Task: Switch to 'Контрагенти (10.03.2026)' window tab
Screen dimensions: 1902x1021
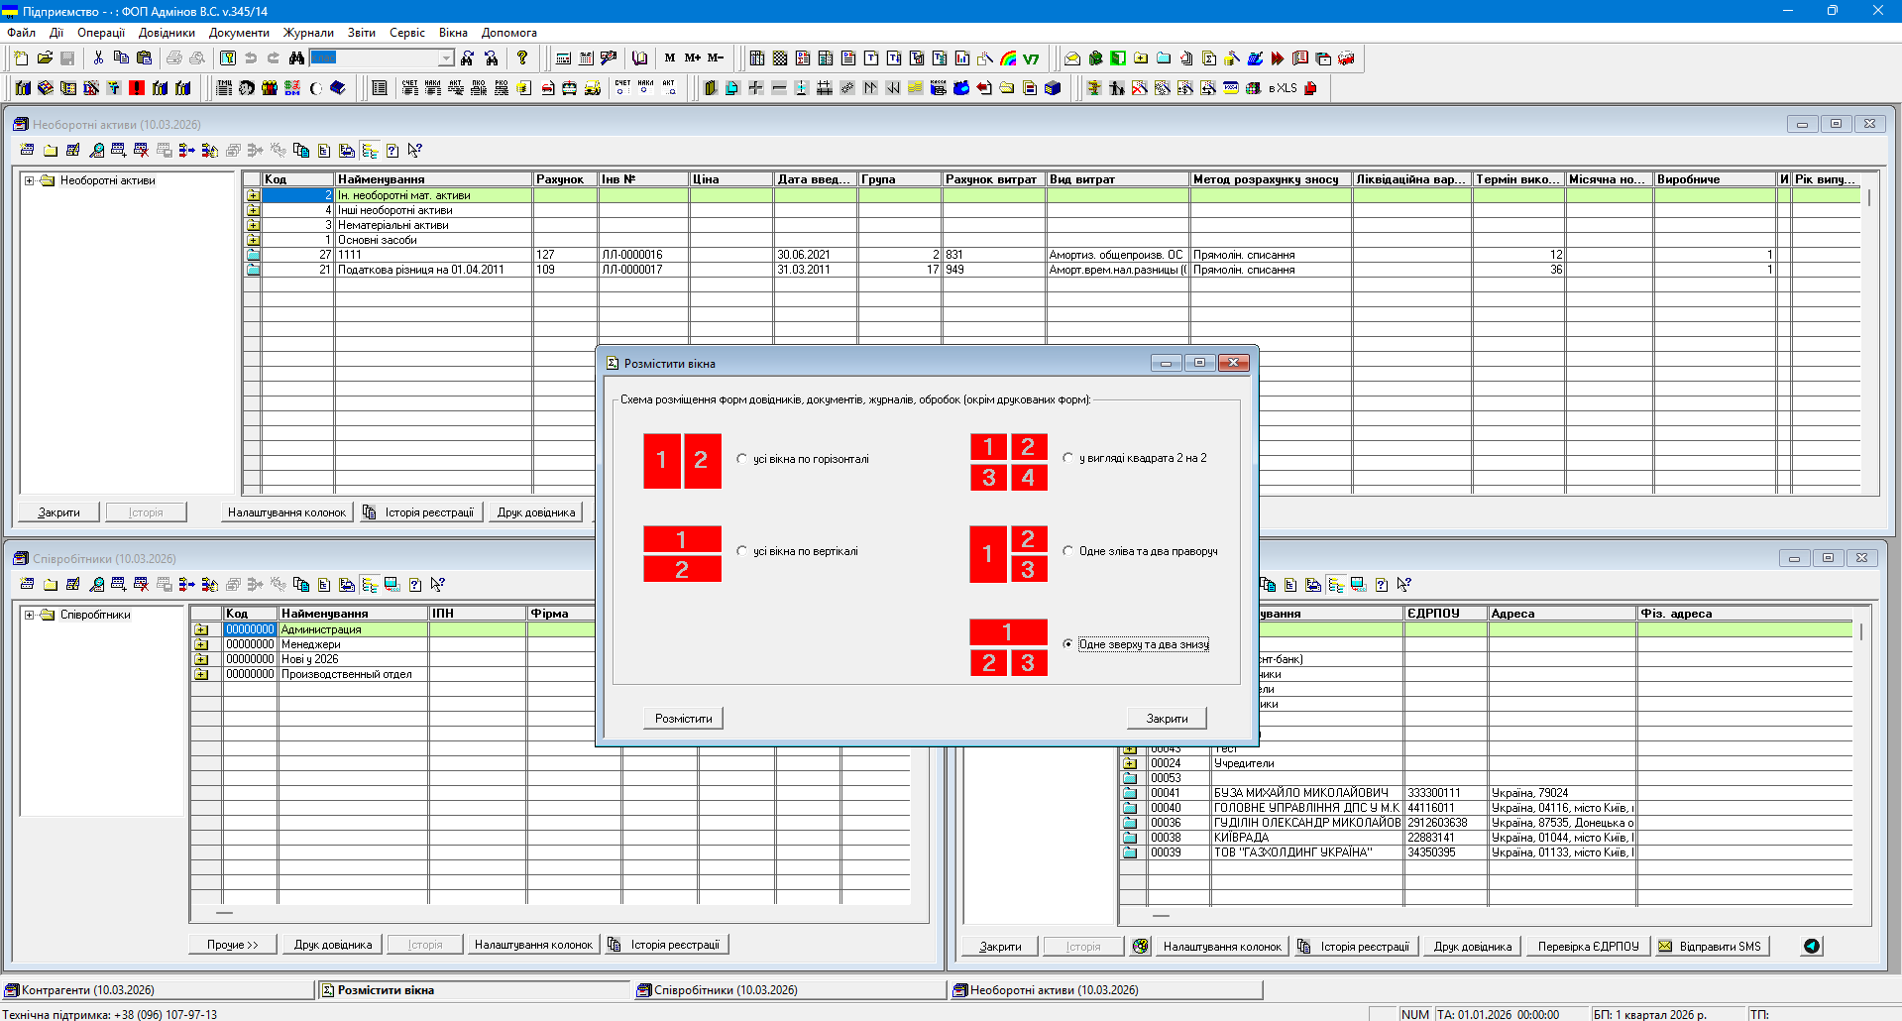Action: click(87, 990)
